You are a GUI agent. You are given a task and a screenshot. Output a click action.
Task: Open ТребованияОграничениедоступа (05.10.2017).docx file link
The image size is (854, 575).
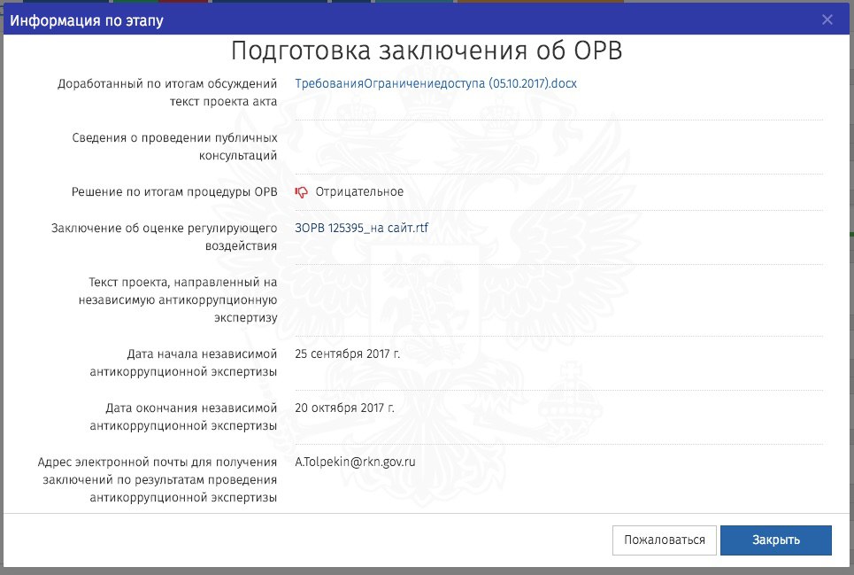click(x=435, y=83)
